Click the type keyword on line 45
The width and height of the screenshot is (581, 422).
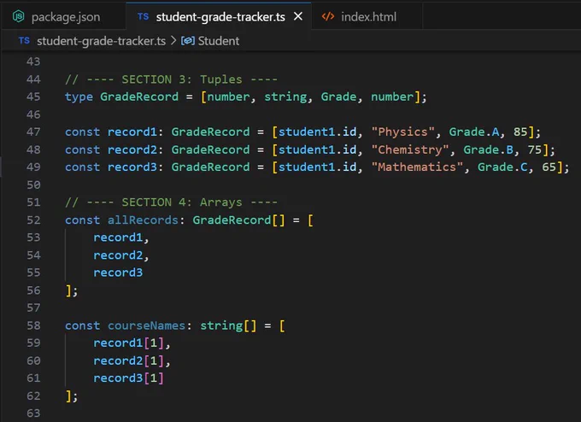[x=79, y=97]
